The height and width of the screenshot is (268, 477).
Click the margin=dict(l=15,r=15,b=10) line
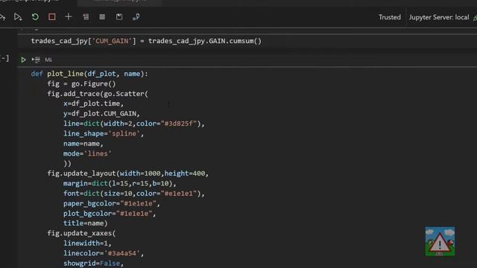pos(119,184)
